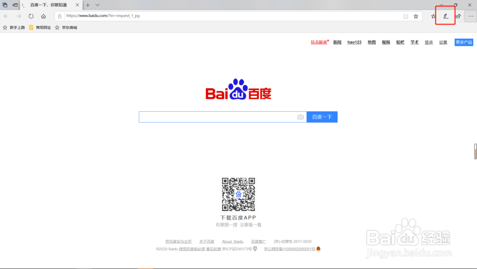
Task: Open About Baidu link
Action: coord(232,242)
